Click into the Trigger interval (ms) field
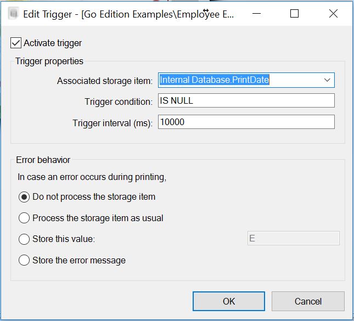The image size is (354, 321). click(x=246, y=122)
